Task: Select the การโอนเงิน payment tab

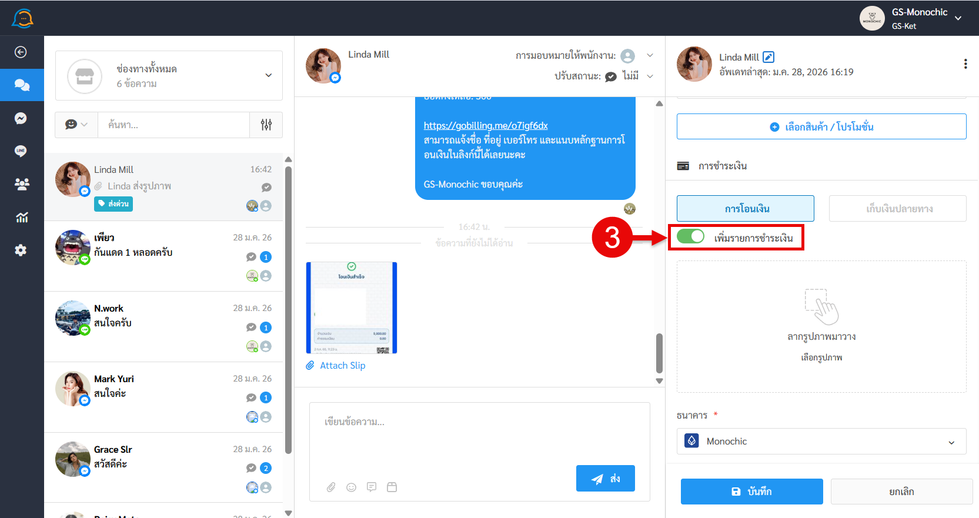Action: point(745,209)
